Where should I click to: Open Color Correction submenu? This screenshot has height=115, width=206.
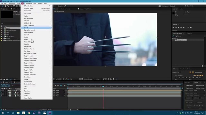pos(36,26)
